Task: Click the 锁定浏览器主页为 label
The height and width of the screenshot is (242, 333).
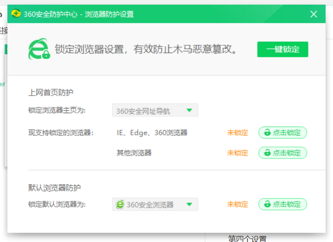Action: tap(57, 110)
